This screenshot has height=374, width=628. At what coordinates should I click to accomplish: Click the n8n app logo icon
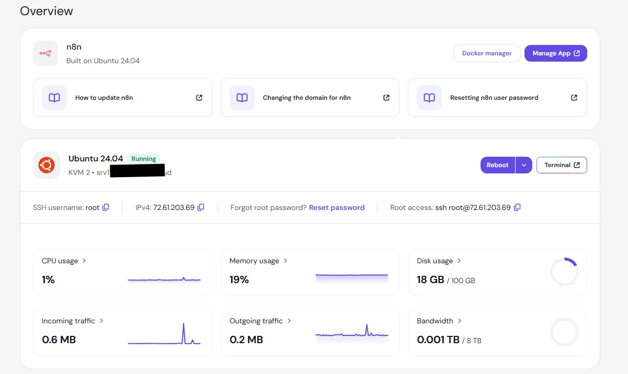click(45, 53)
